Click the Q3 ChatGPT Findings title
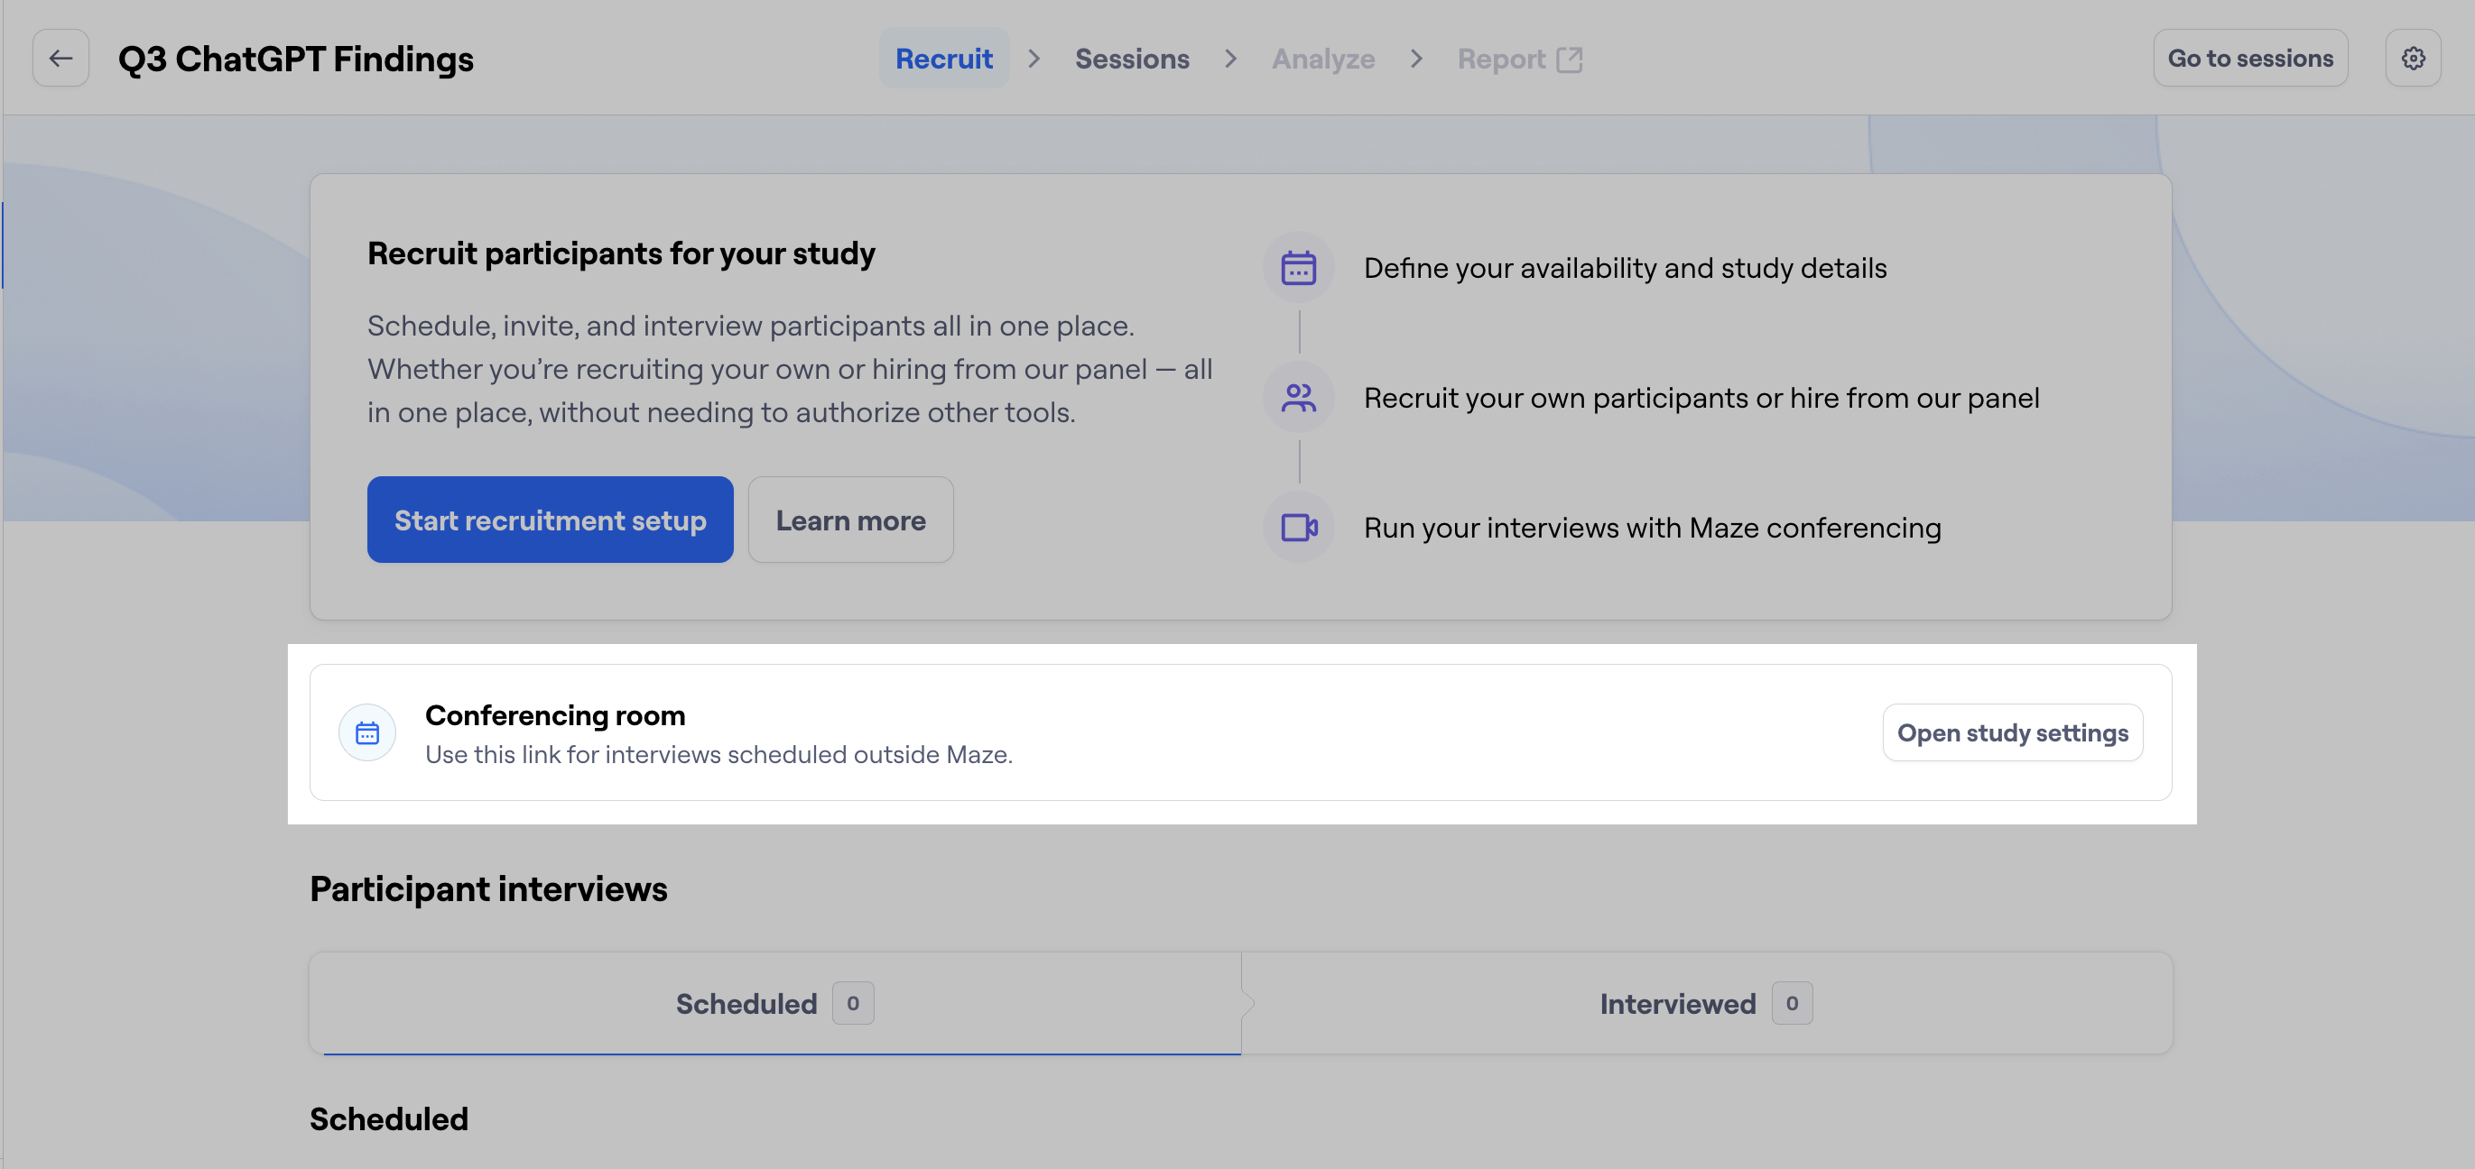This screenshot has width=2475, height=1169. tap(296, 60)
